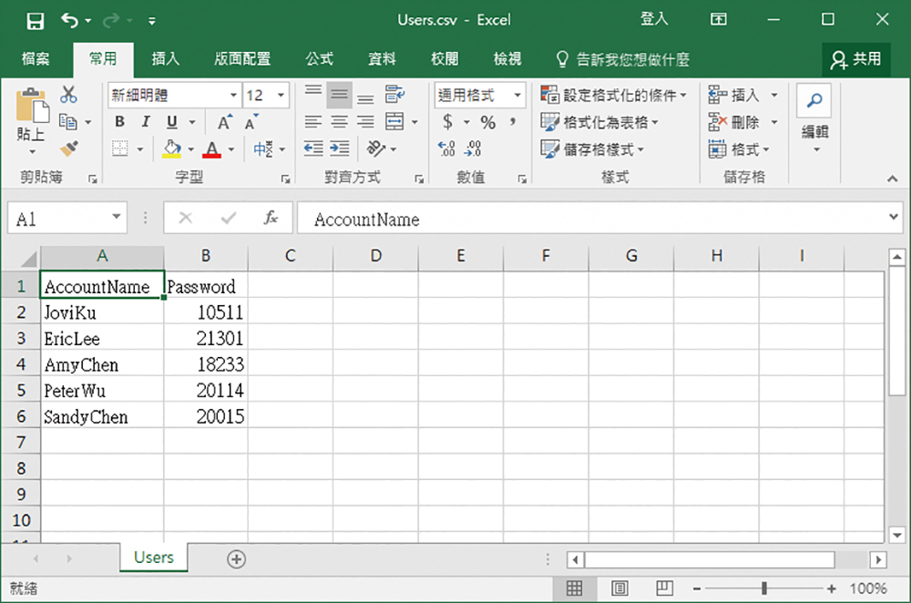Screen dimensions: 911x603
Task: Select cell A2 containing JoviKu
Action: (x=101, y=313)
